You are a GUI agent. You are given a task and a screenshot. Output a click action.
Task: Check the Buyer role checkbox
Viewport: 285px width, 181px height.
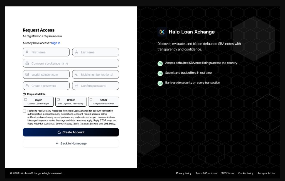(x=26, y=99)
